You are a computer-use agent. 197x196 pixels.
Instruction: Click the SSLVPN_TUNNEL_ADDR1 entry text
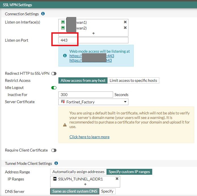tap(81, 179)
